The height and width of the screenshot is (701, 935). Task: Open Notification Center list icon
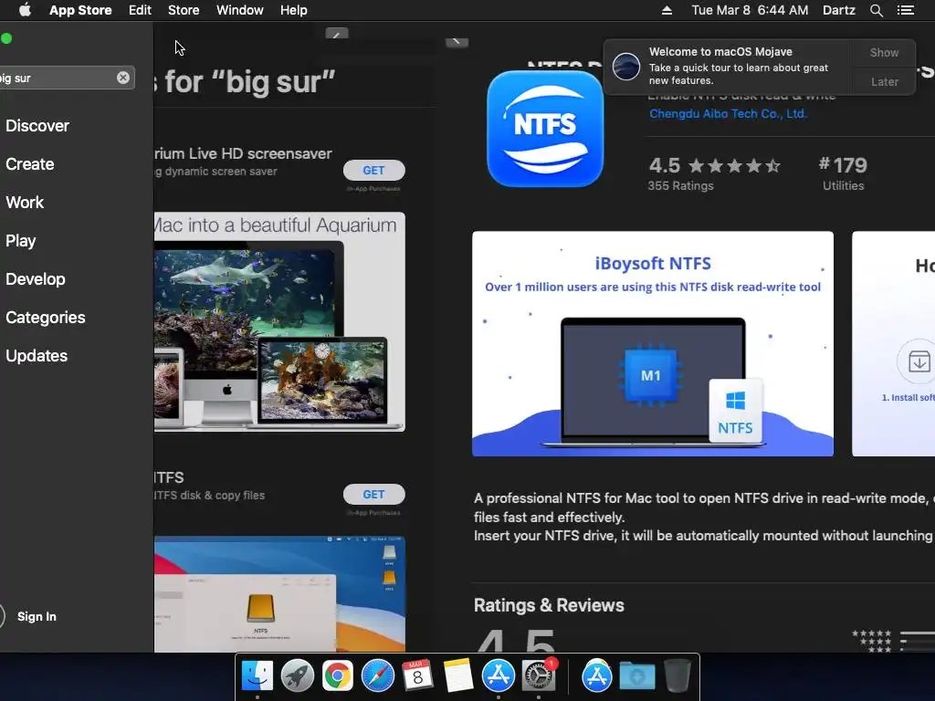[905, 10]
